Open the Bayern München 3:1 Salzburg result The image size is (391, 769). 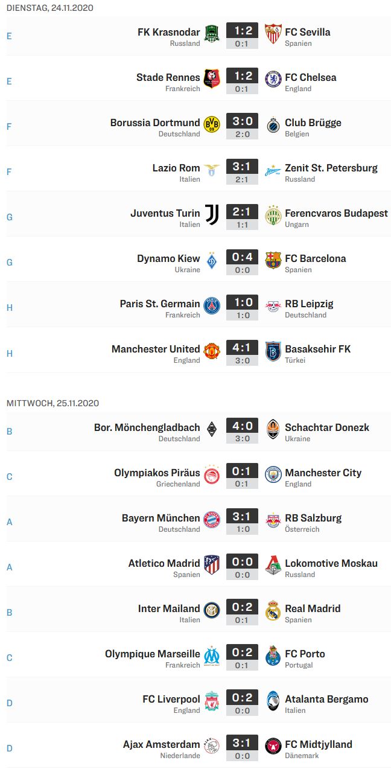coord(243,517)
